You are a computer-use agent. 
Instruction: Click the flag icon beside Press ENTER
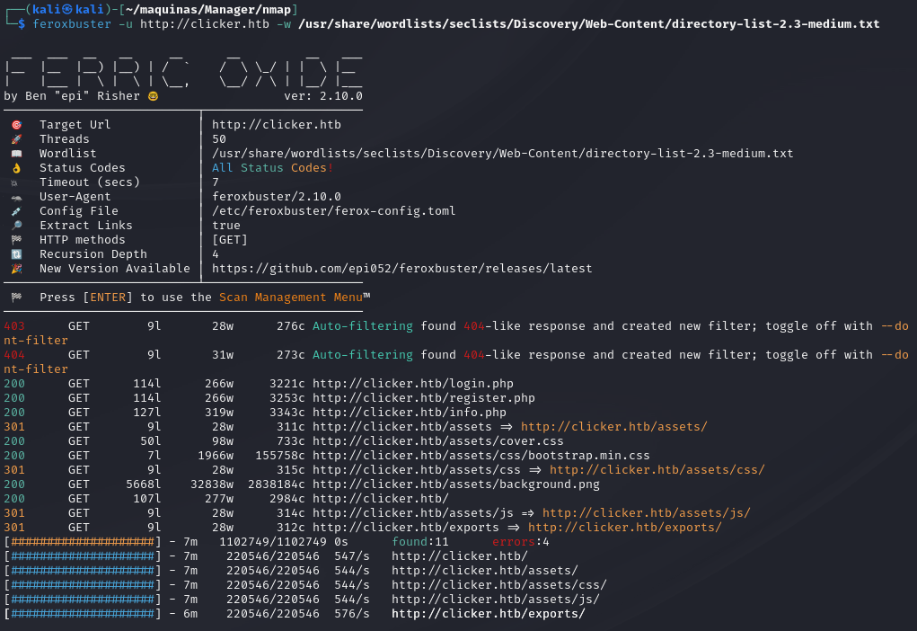click(16, 298)
